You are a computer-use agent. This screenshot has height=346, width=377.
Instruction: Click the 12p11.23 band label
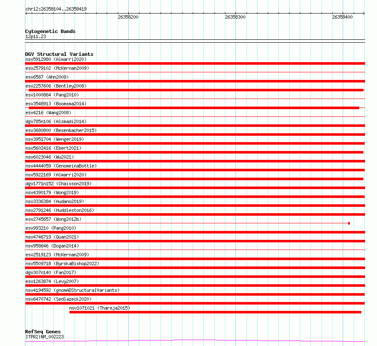click(36, 36)
